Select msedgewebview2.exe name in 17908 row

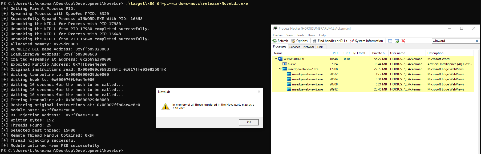303,69
